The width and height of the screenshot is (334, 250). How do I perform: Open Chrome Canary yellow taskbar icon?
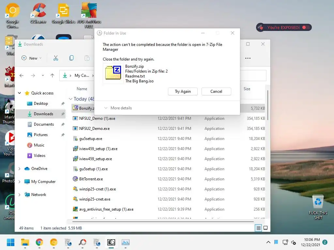click(x=54, y=242)
